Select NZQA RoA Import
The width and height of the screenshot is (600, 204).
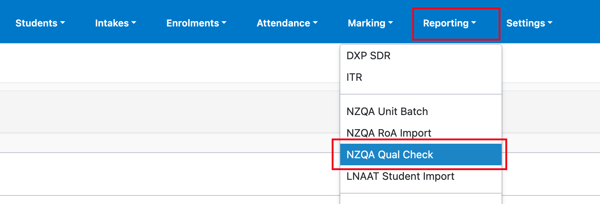(x=389, y=133)
